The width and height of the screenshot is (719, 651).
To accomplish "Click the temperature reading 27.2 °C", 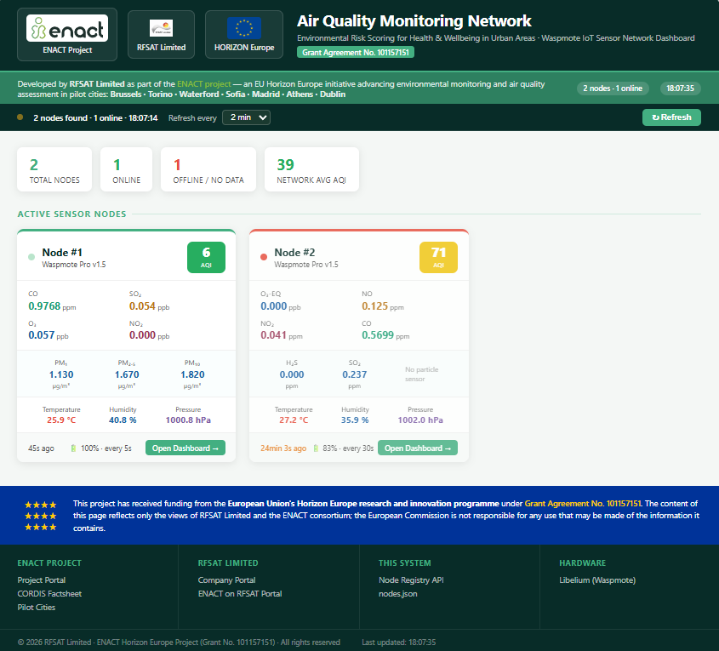I will (294, 420).
